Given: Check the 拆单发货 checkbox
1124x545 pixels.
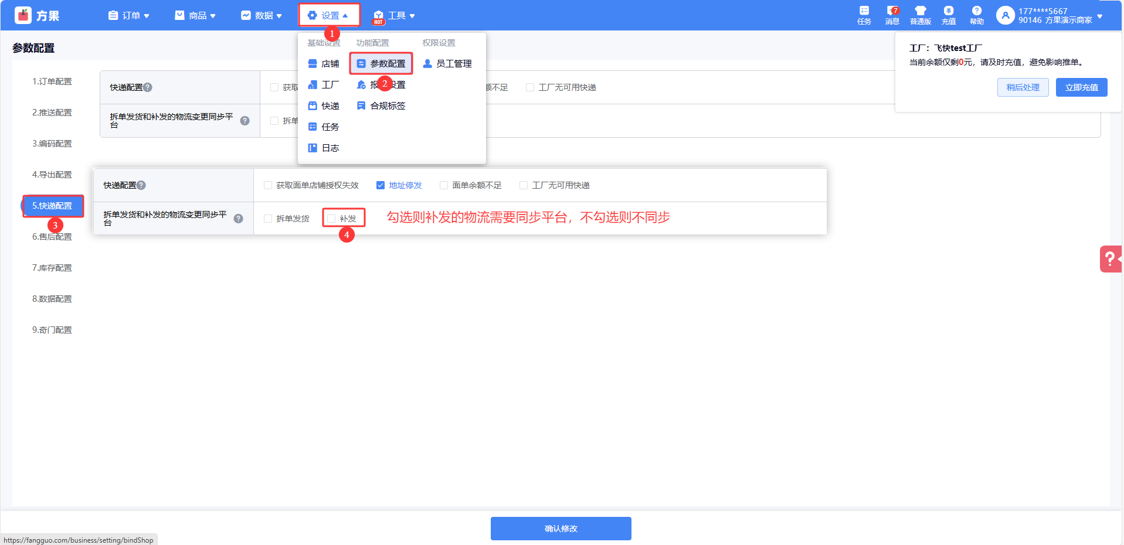Looking at the screenshot, I should click(x=268, y=219).
